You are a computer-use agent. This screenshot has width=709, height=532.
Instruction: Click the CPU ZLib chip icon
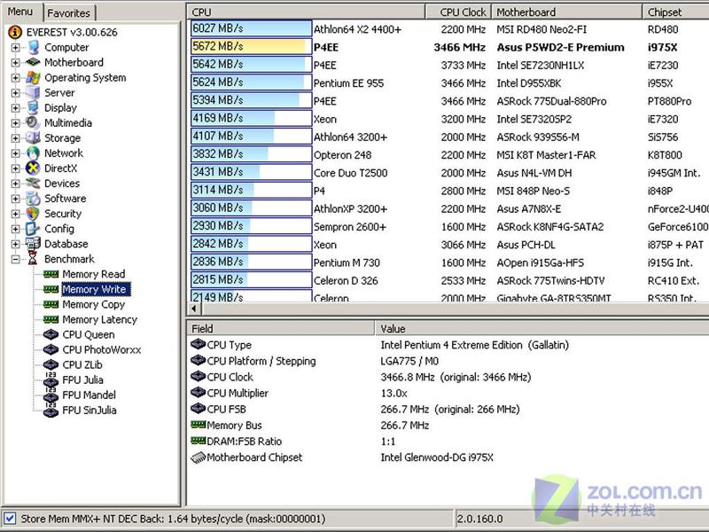51,364
